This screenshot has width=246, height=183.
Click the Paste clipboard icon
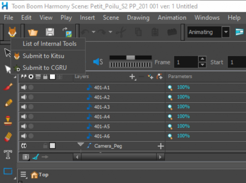coord(155,32)
